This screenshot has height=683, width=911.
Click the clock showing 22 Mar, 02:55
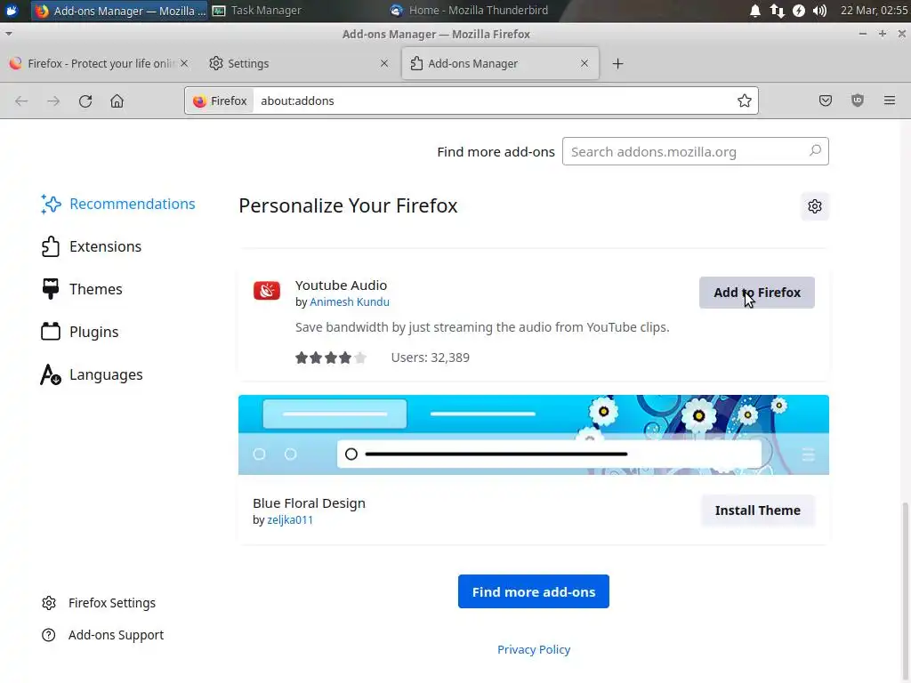874,11
